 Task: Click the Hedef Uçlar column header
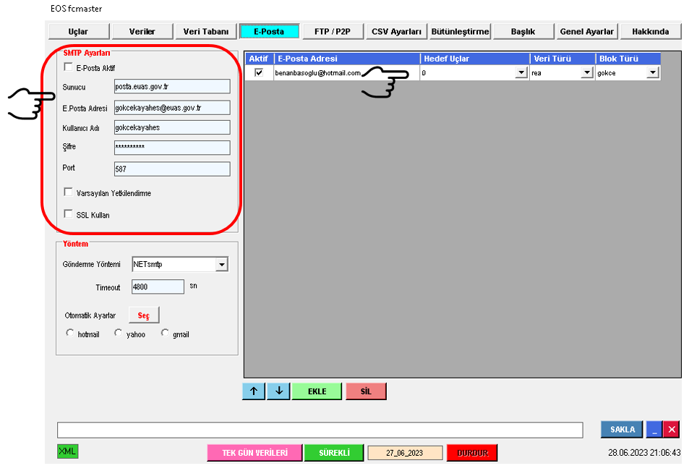tap(475, 59)
